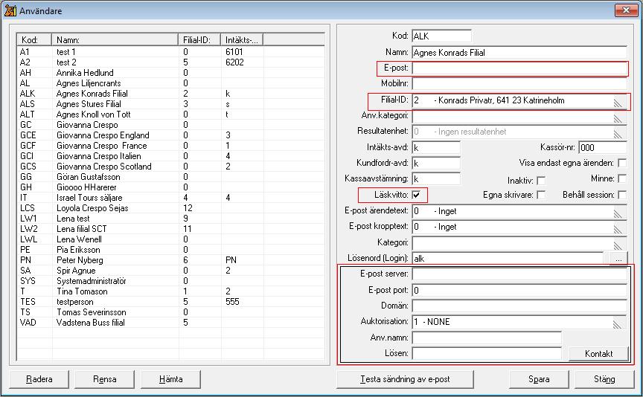This screenshot has height=397, width=643.
Task: Click the Användare window title icon
Action: [x=10, y=10]
